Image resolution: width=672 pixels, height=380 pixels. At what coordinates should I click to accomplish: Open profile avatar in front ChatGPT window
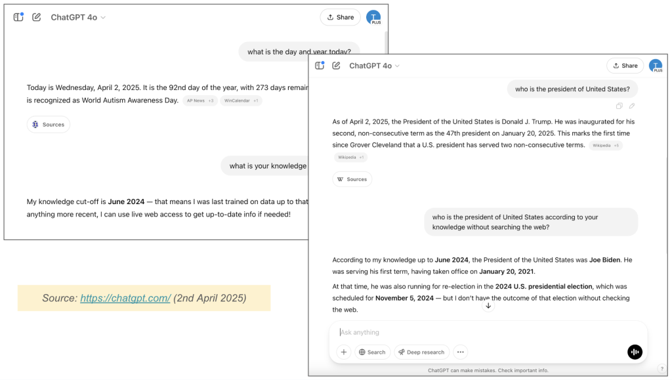coord(656,66)
